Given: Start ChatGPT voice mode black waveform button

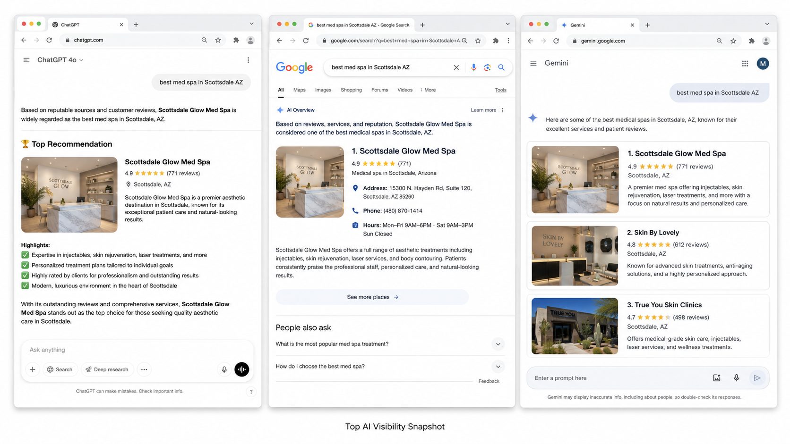Looking at the screenshot, I should tap(241, 369).
